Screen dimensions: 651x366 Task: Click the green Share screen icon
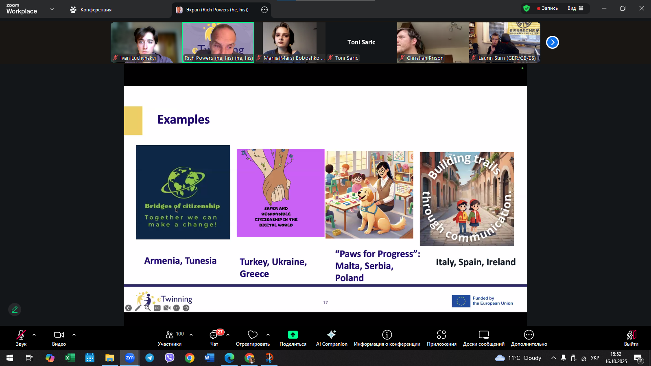(x=293, y=335)
